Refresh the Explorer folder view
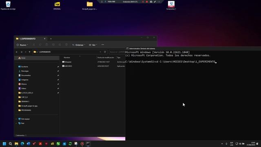The image size is (261, 147). pyautogui.click(x=105, y=52)
